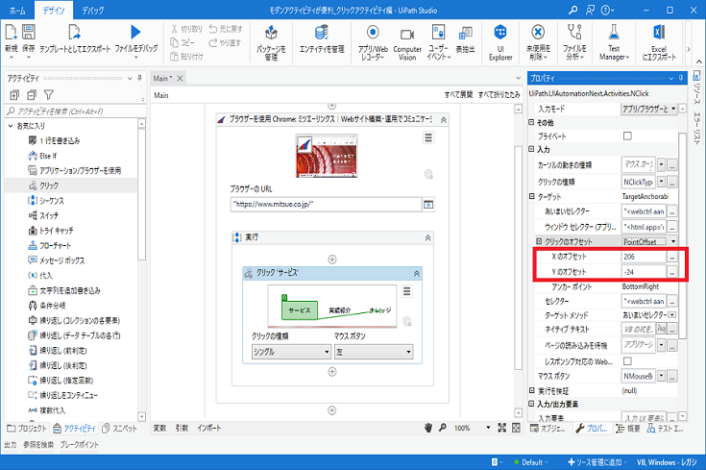Open the Home (ホーム) tab
This screenshot has width=706, height=470.
point(17,10)
